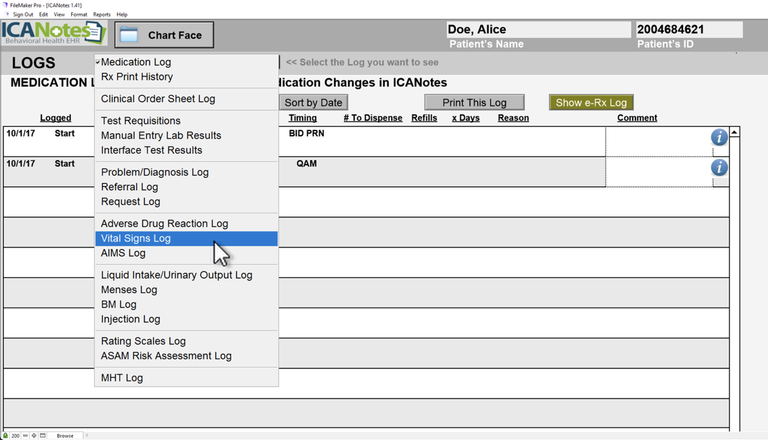The height and width of the screenshot is (440, 768).
Task: Select Adverse Drug Reaction Log entry
Action: [x=164, y=223]
